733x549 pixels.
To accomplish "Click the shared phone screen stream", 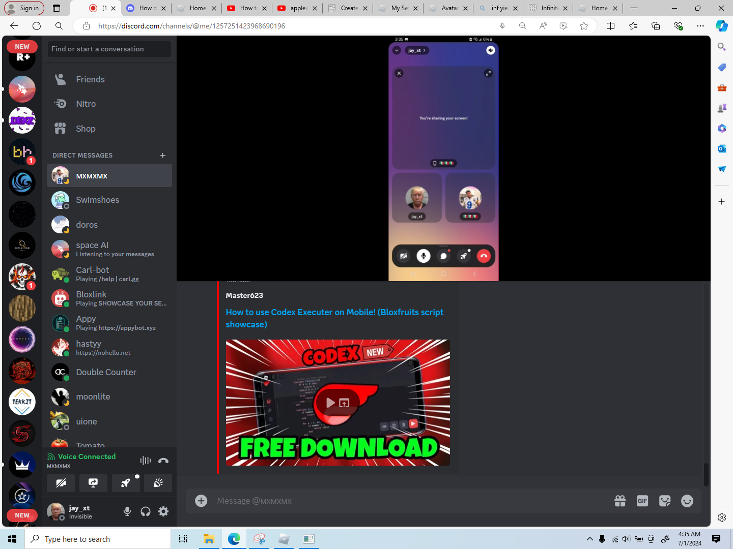I will pos(443,159).
